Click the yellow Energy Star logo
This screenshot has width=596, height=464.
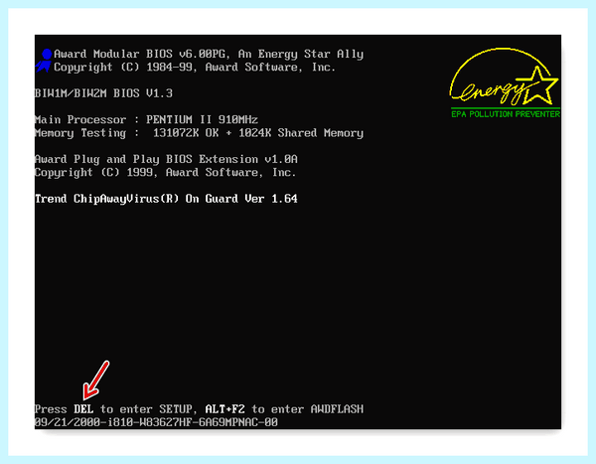click(504, 77)
